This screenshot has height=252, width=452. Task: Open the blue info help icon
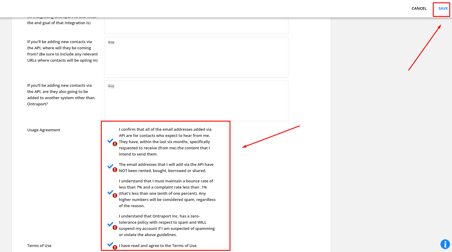(x=445, y=244)
